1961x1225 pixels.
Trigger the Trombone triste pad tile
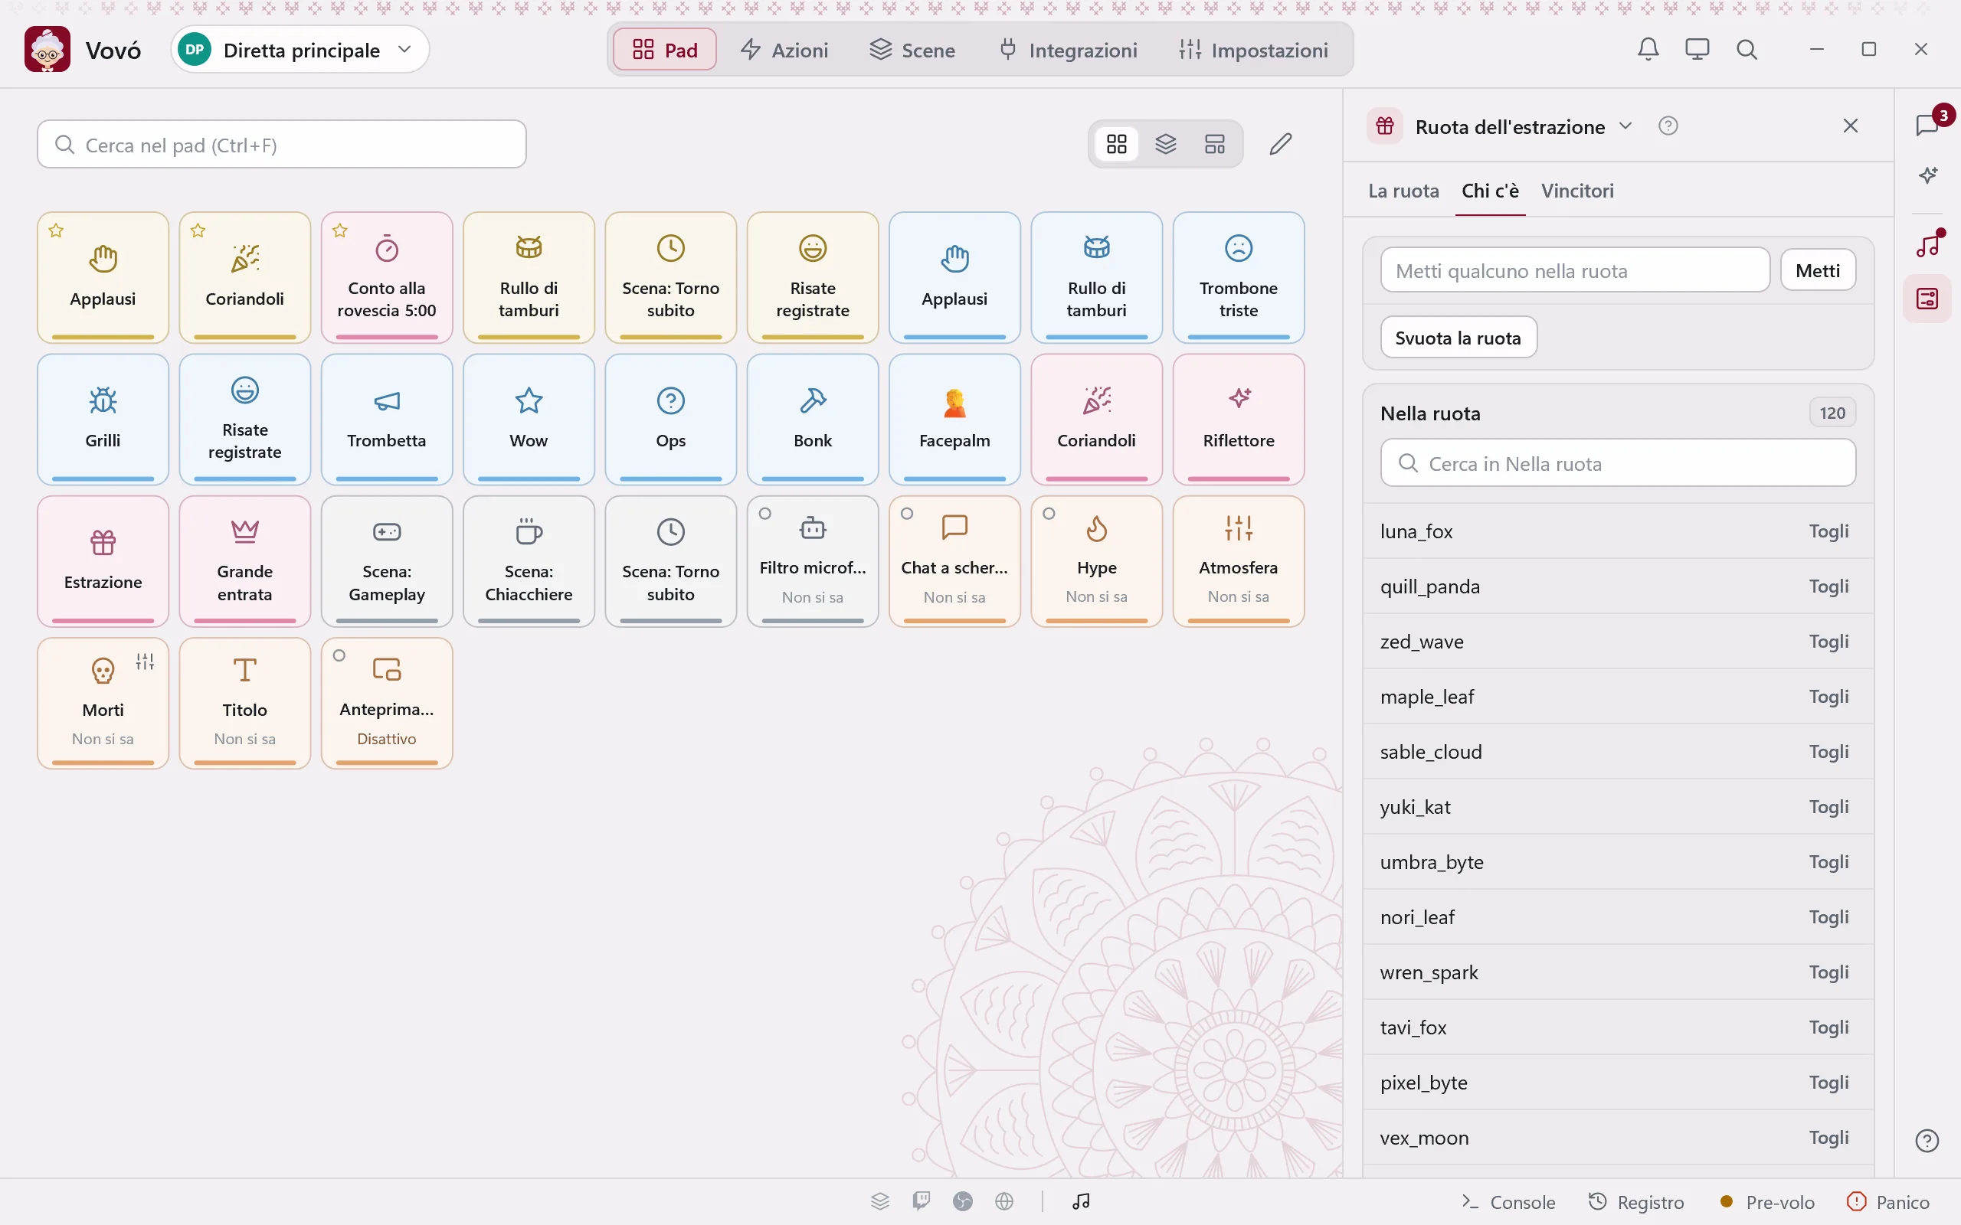point(1238,277)
